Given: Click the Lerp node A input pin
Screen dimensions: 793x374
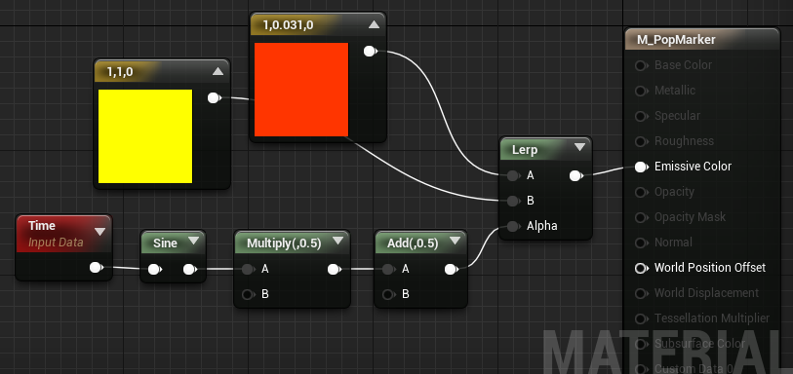Looking at the screenshot, I should tap(513, 175).
